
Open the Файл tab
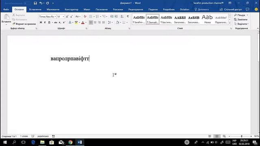point(6,9)
